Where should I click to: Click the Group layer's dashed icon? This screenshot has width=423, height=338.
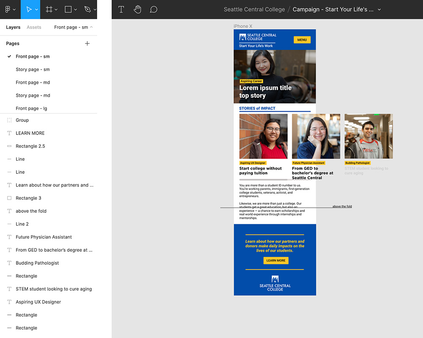pyautogui.click(x=9, y=120)
